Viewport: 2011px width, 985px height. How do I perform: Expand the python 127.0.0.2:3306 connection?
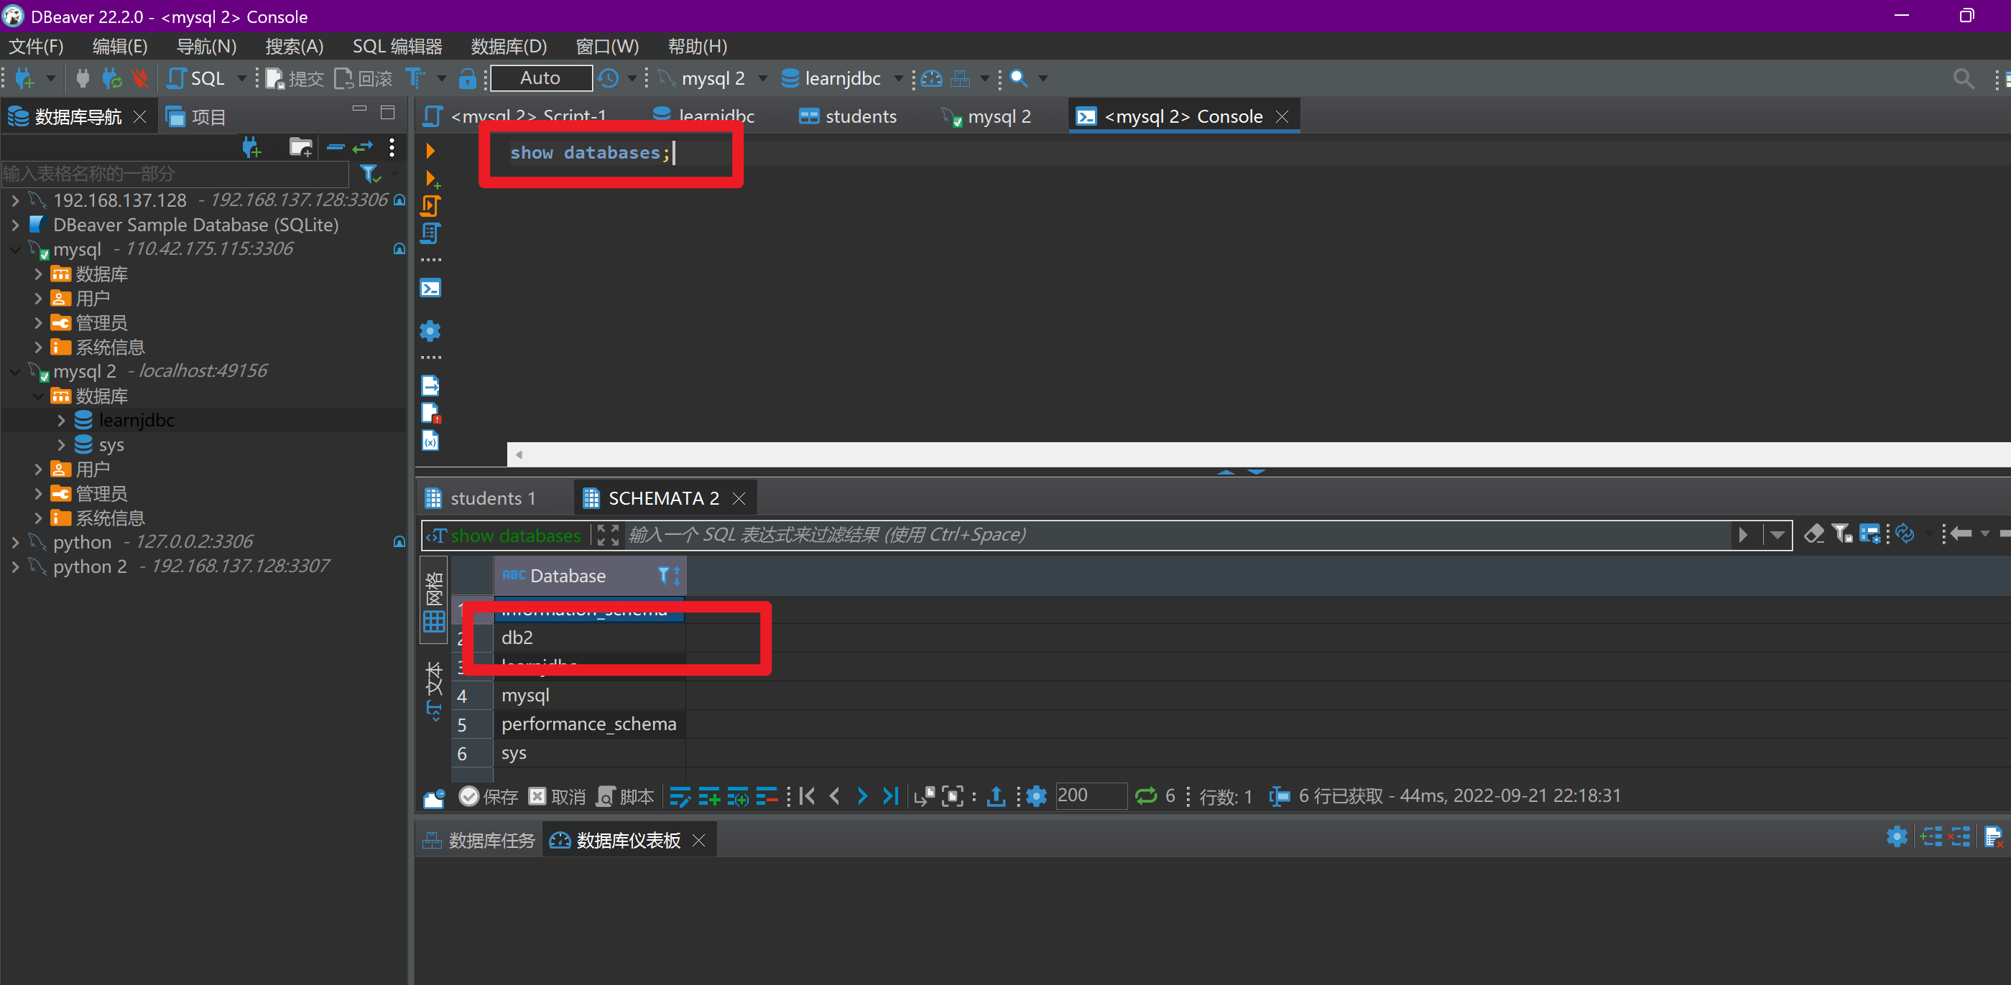coord(15,542)
